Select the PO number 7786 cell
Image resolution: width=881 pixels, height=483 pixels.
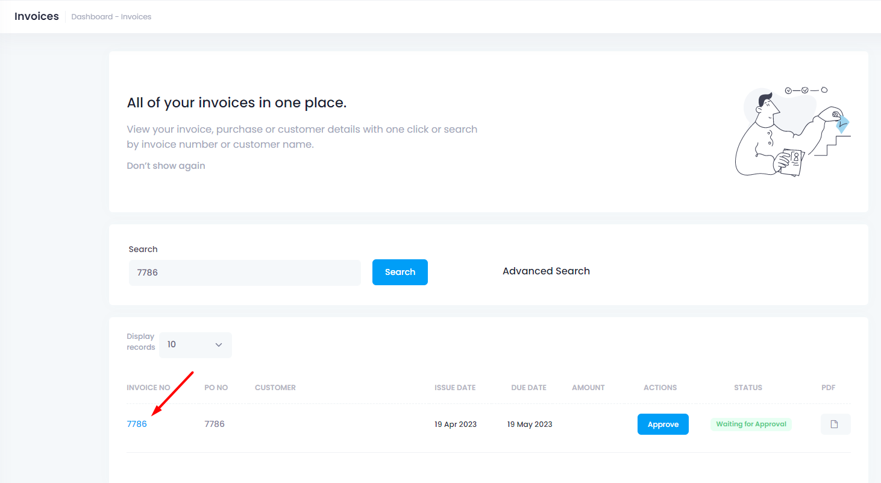click(x=215, y=424)
